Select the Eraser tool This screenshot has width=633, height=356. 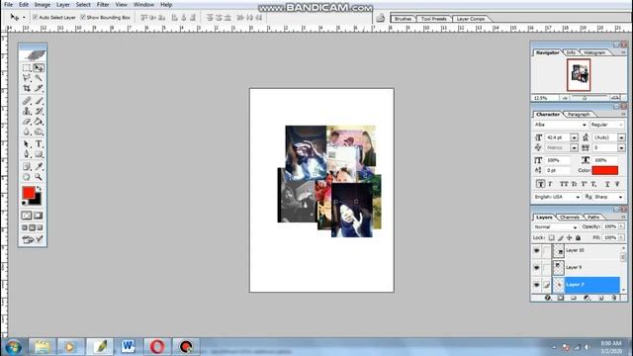pyautogui.click(x=27, y=122)
